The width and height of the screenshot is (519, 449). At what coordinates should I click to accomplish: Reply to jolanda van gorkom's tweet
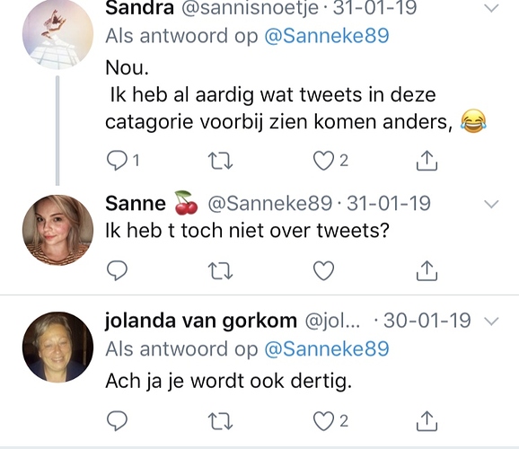click(x=117, y=421)
